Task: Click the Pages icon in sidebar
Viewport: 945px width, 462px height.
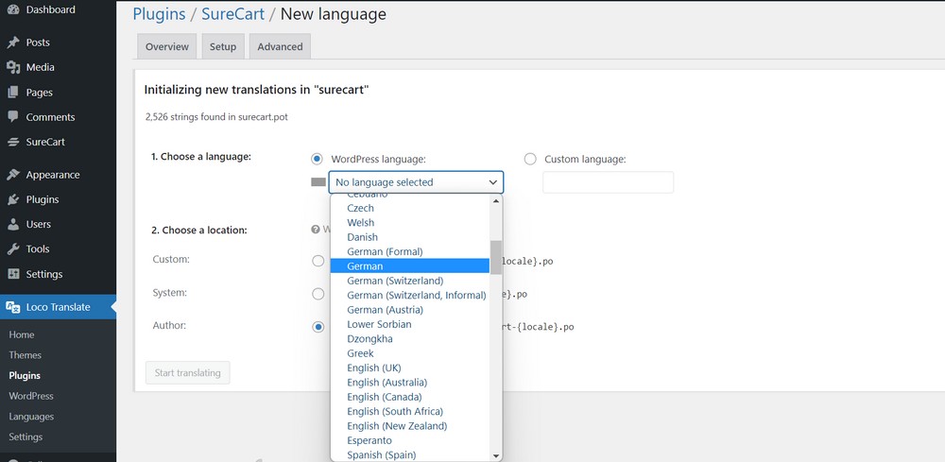Action: pyautogui.click(x=12, y=93)
